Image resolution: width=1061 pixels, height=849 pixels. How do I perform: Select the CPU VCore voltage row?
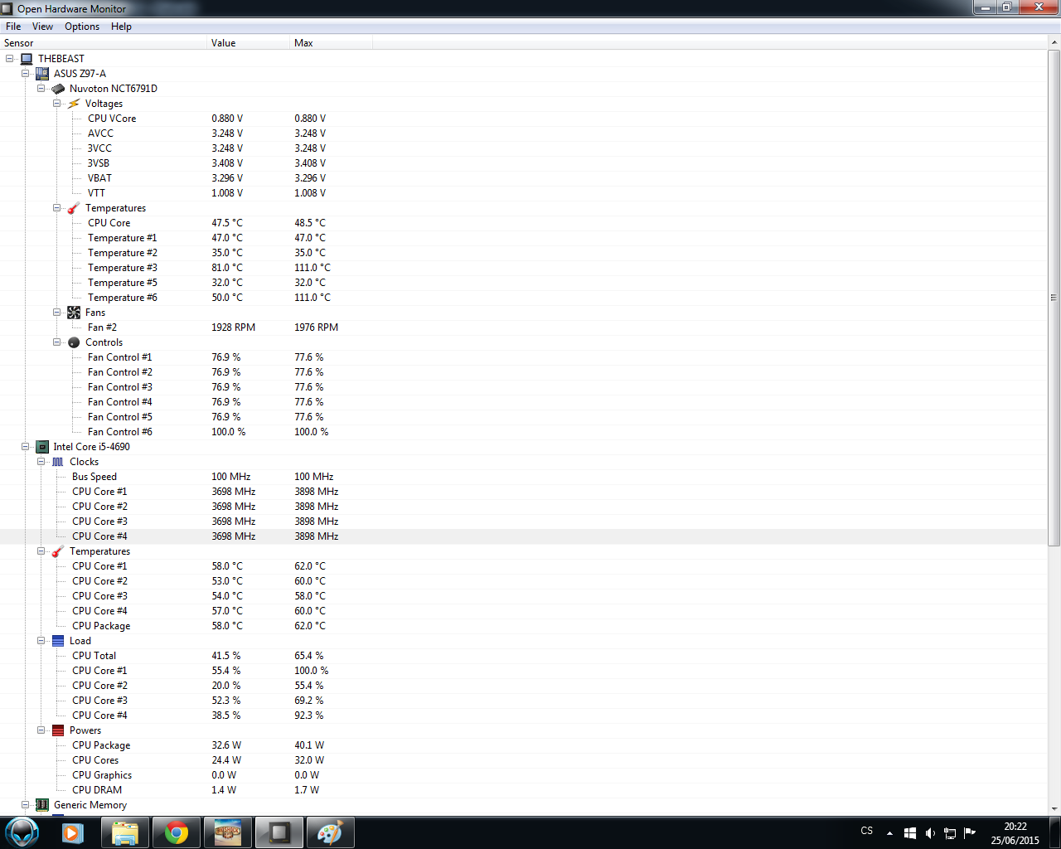[x=524, y=119]
